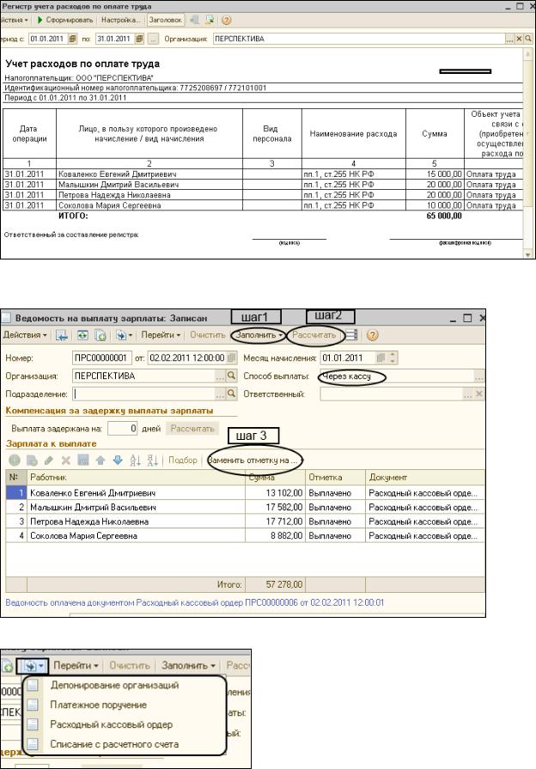Select the cell Коваленко Евгений Дмитриевич in the report

149,174
